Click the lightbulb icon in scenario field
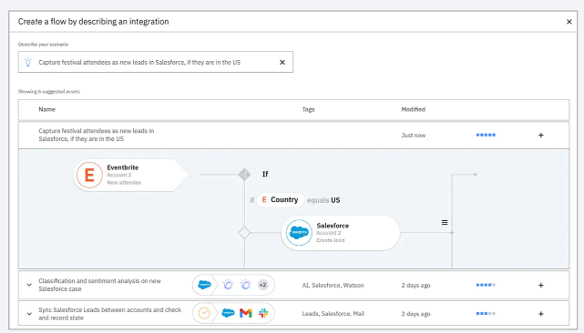Viewport: 584px width, 333px height. click(x=28, y=62)
